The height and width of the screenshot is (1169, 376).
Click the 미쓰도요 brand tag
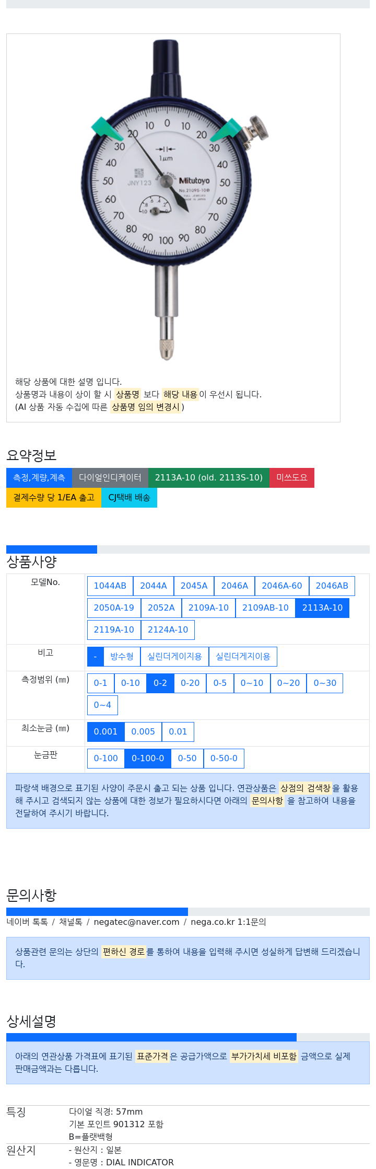[292, 478]
